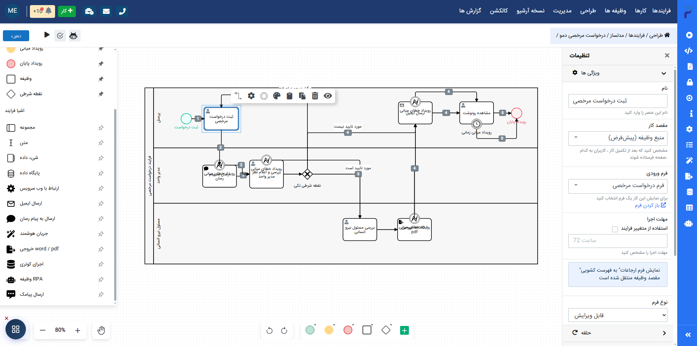Open the grid apps button at bottom left
The height and width of the screenshot is (346, 697).
pyautogui.click(x=16, y=329)
